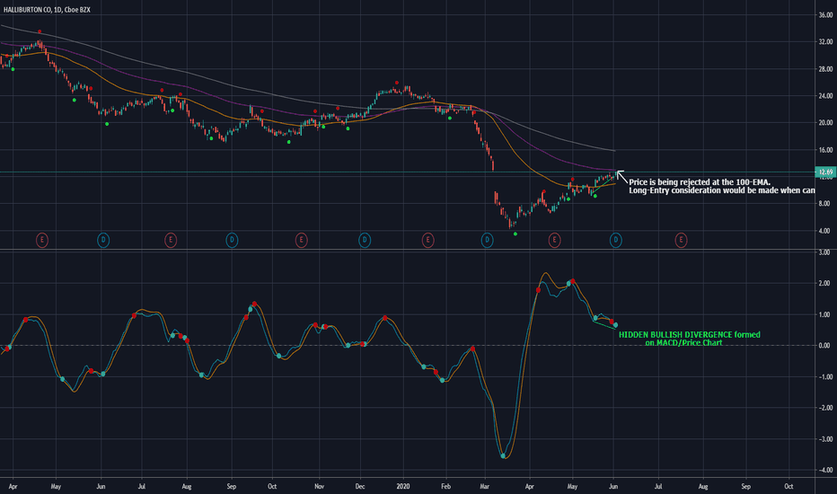Click the '0.00' label on the MACD scale

pos(825,346)
